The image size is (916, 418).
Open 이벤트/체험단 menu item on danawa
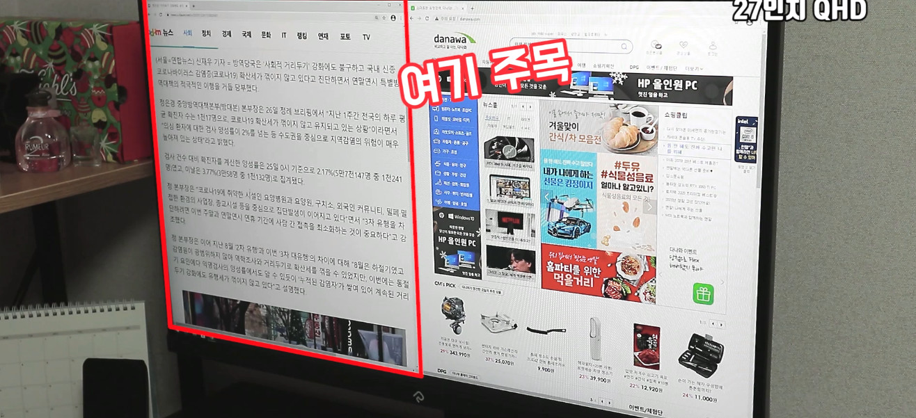pos(662,68)
